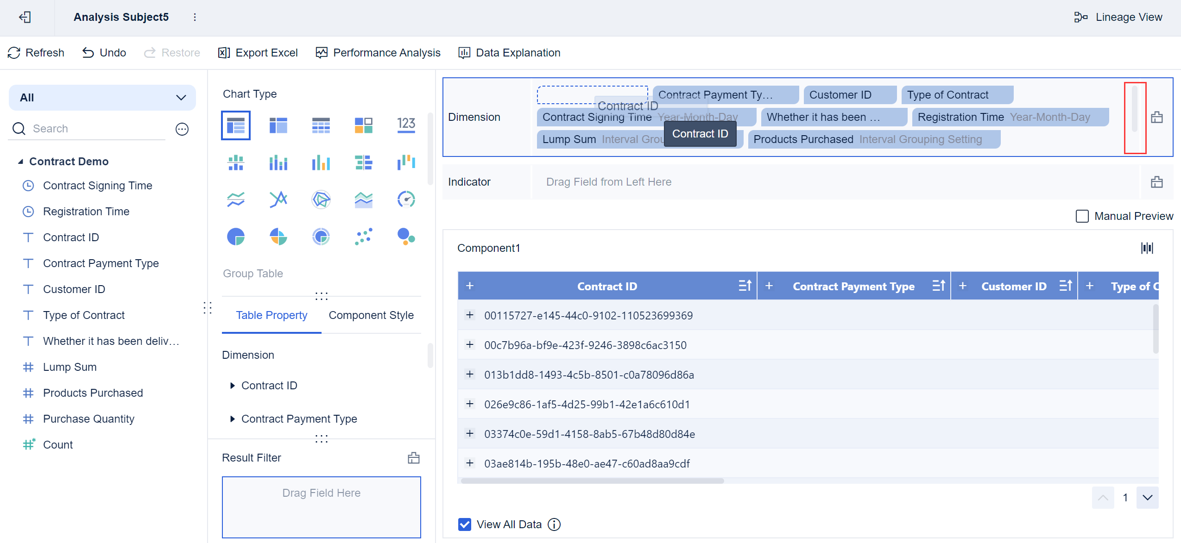Click the Refresh icon

click(x=14, y=52)
